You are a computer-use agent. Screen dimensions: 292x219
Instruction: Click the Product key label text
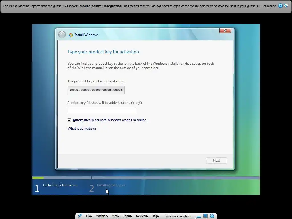(105, 103)
